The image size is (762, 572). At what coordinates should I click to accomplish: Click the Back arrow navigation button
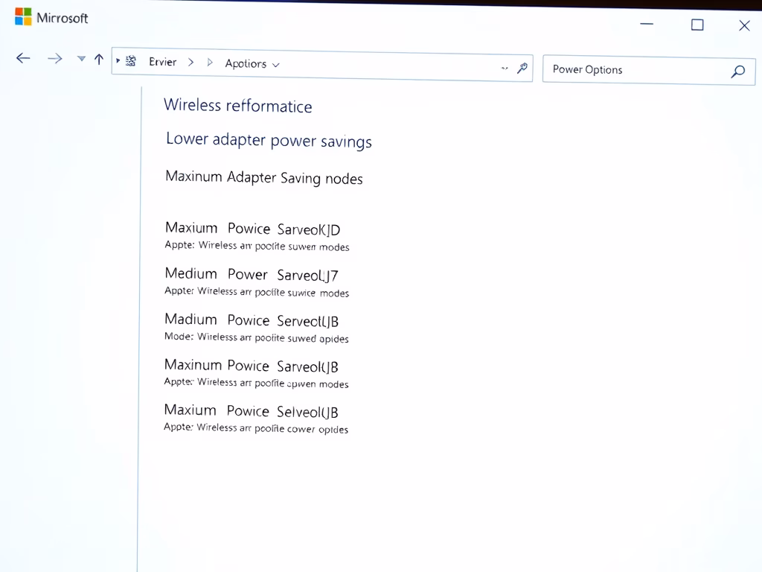(23, 59)
